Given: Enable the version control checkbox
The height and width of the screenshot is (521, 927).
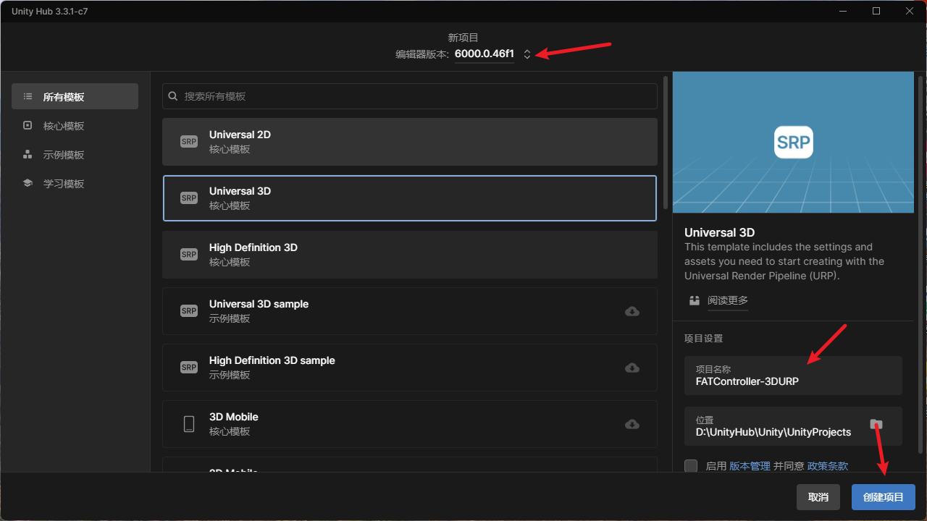Looking at the screenshot, I should 691,466.
